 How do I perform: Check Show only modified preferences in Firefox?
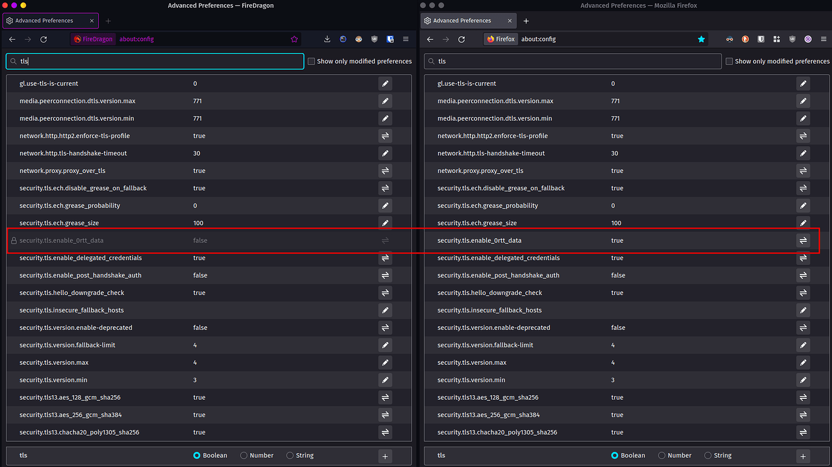(730, 62)
